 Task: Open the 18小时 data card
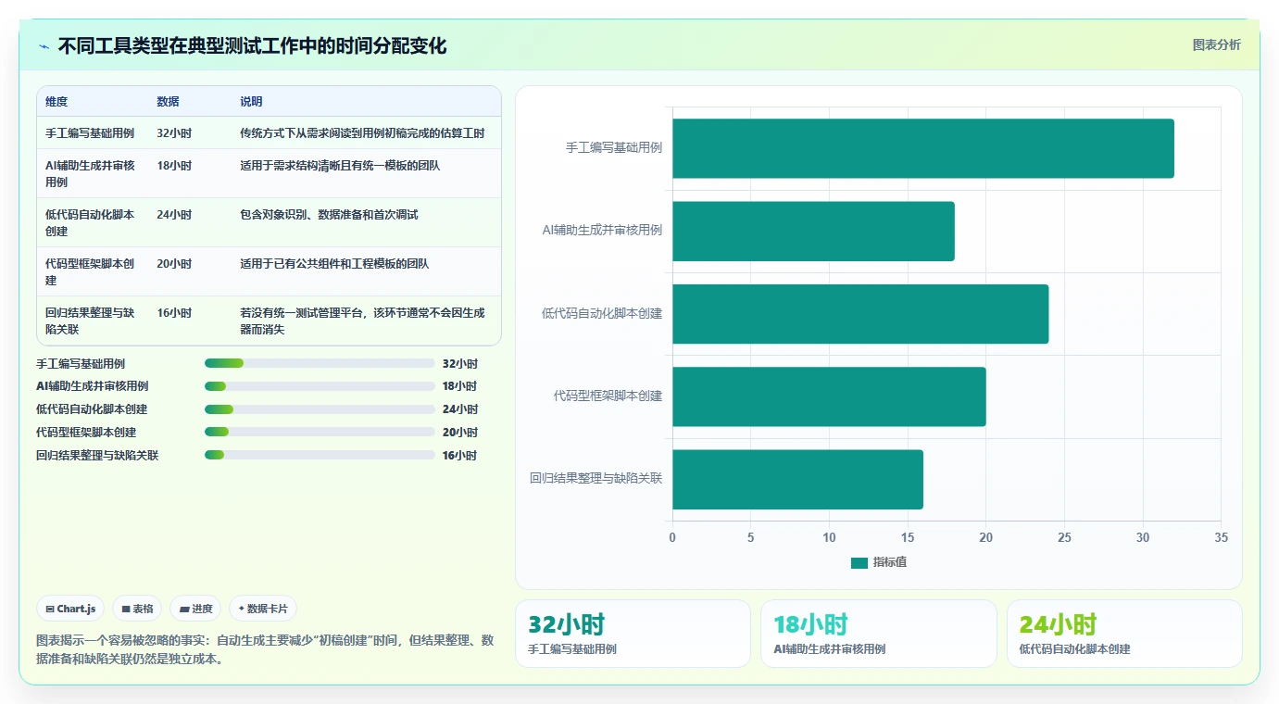click(879, 634)
